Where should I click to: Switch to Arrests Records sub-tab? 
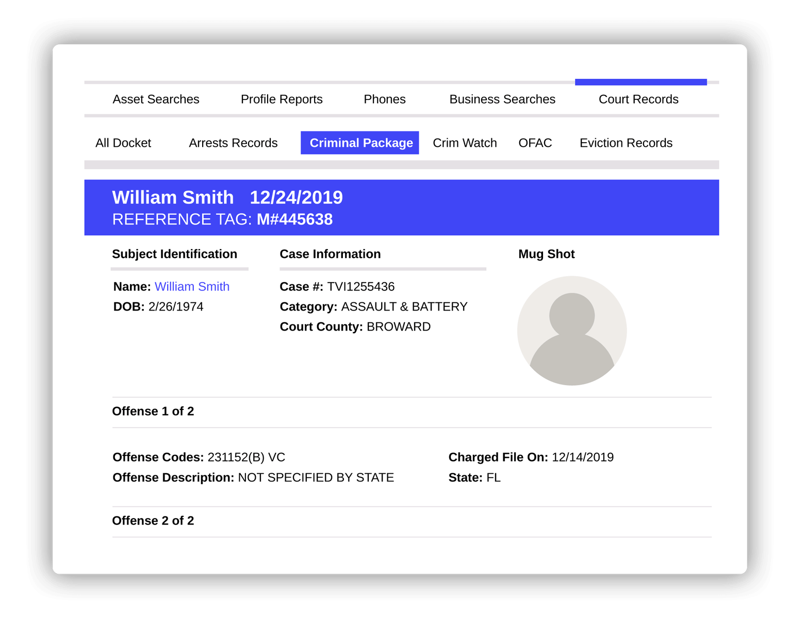(x=233, y=143)
